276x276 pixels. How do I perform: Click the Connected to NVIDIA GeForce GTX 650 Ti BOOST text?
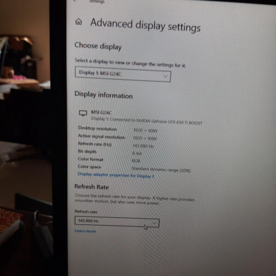pyautogui.click(x=156, y=121)
